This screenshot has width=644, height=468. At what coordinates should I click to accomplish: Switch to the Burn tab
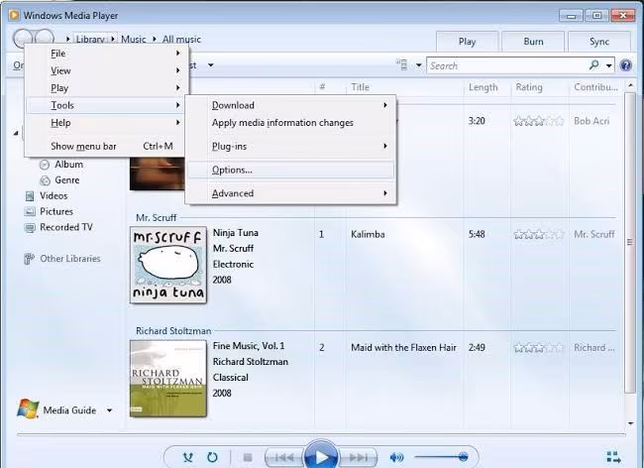(x=533, y=42)
